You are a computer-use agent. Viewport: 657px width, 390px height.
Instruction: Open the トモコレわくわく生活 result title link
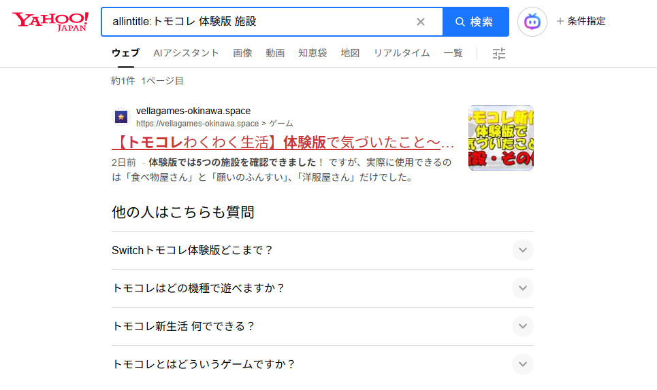[x=283, y=143]
